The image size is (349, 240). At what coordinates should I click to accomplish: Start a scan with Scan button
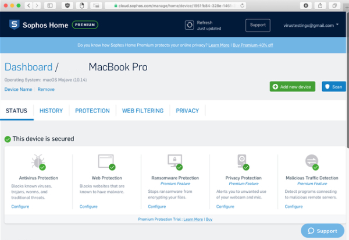click(x=334, y=86)
